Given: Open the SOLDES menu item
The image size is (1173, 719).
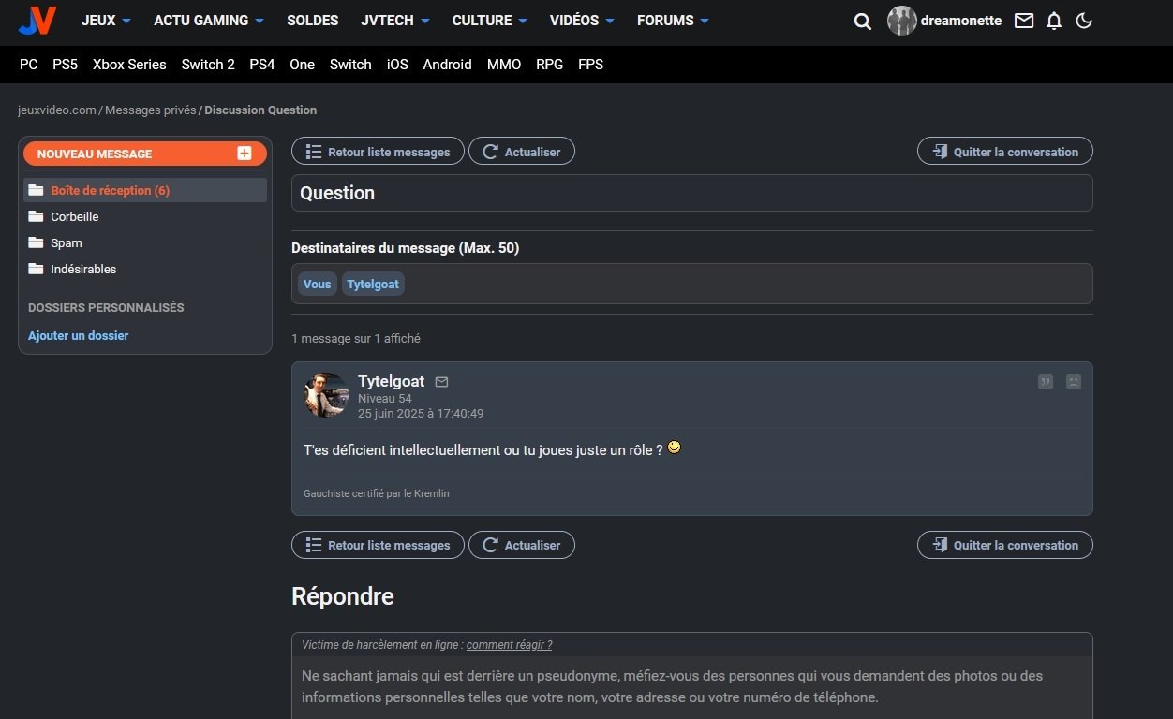Looking at the screenshot, I should point(313,21).
